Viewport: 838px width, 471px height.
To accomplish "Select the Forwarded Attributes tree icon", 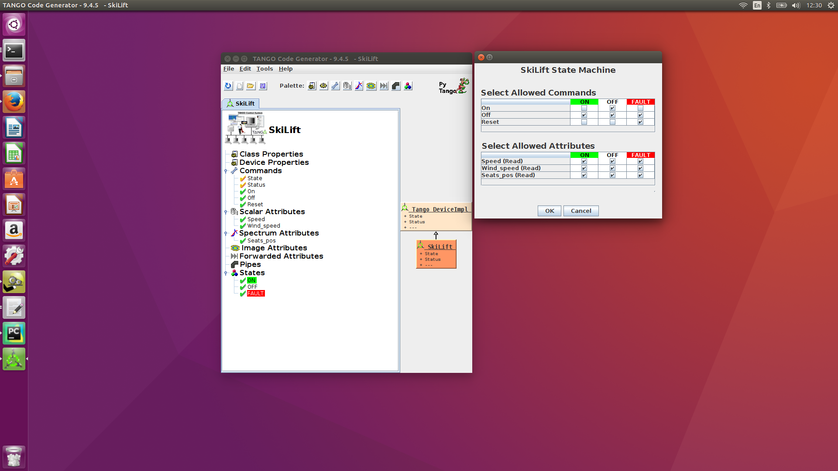I will [x=234, y=256].
